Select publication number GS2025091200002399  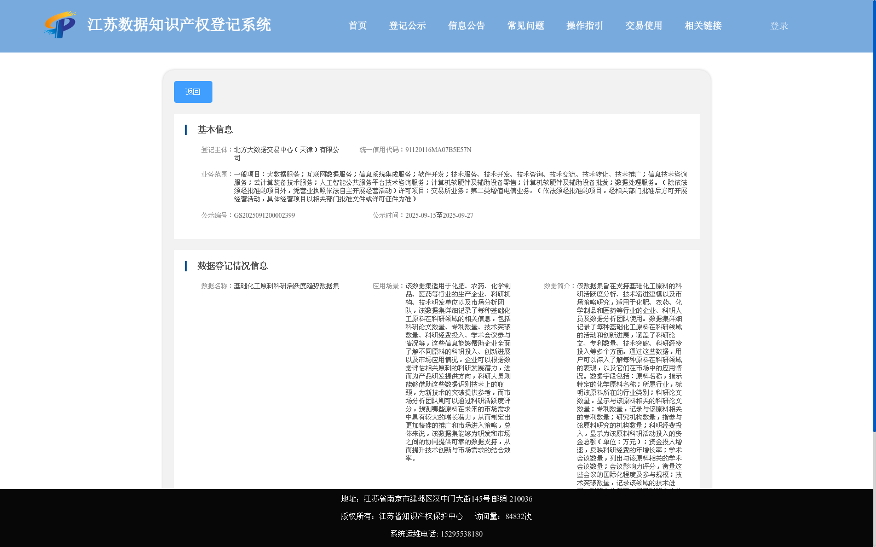(x=264, y=216)
